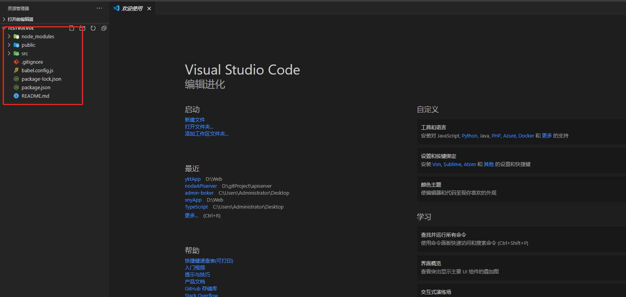Close the 欢迎使用 welcome tab

pyautogui.click(x=149, y=8)
